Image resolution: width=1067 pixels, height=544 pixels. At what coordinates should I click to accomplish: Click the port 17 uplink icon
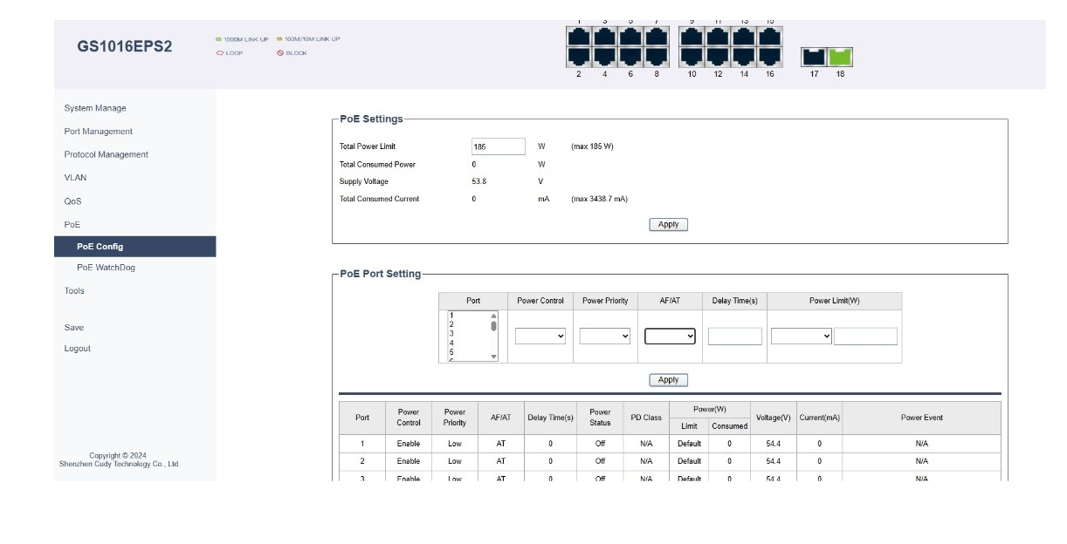tap(814, 58)
